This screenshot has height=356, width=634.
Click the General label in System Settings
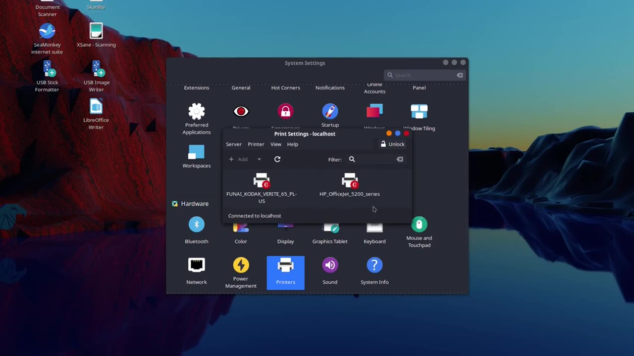coord(241,88)
